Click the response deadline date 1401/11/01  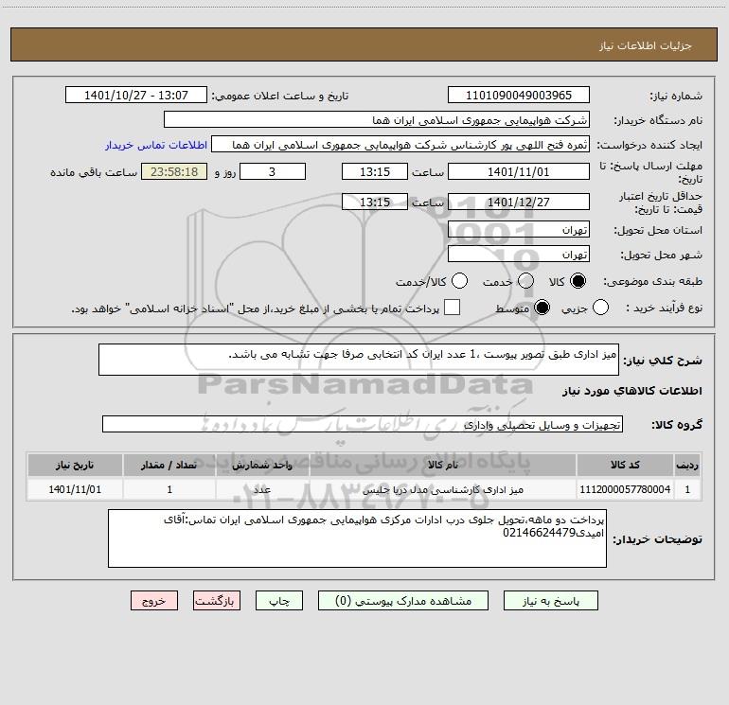tap(519, 171)
